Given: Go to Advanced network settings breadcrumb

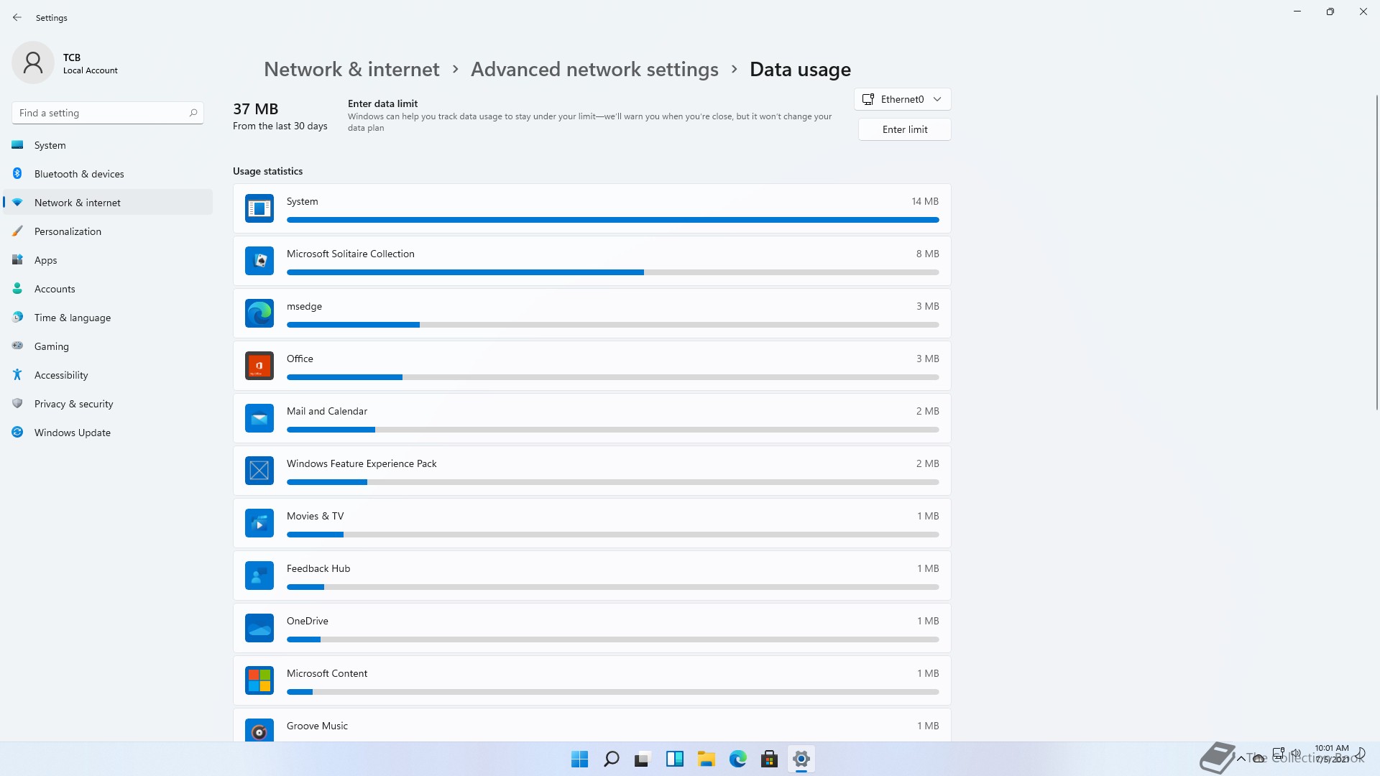Looking at the screenshot, I should click(594, 69).
